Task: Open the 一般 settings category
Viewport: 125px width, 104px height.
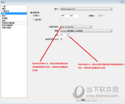Action: [4, 6]
